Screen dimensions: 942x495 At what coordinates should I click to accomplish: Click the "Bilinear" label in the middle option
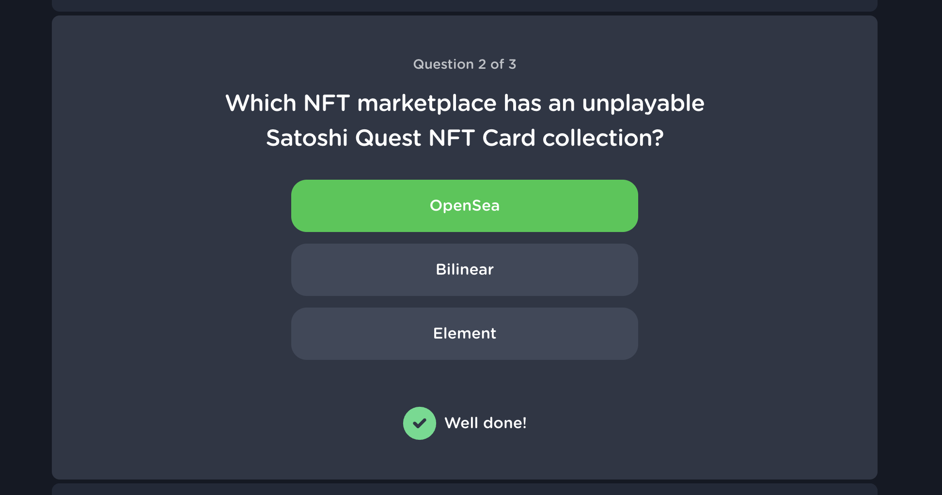[464, 270]
